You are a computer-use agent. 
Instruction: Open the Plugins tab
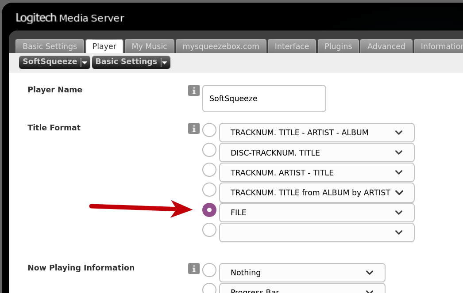[338, 46]
